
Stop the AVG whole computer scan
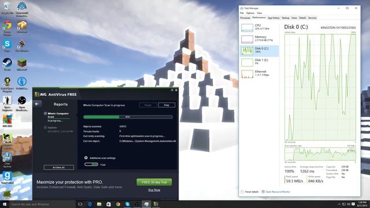pyautogui.click(x=166, y=105)
